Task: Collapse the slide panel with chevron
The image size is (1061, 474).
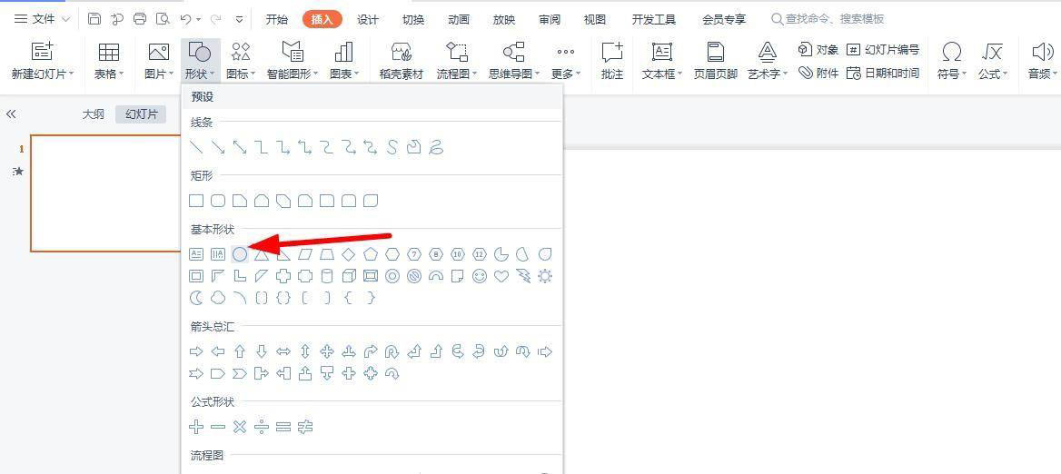Action: [11, 114]
